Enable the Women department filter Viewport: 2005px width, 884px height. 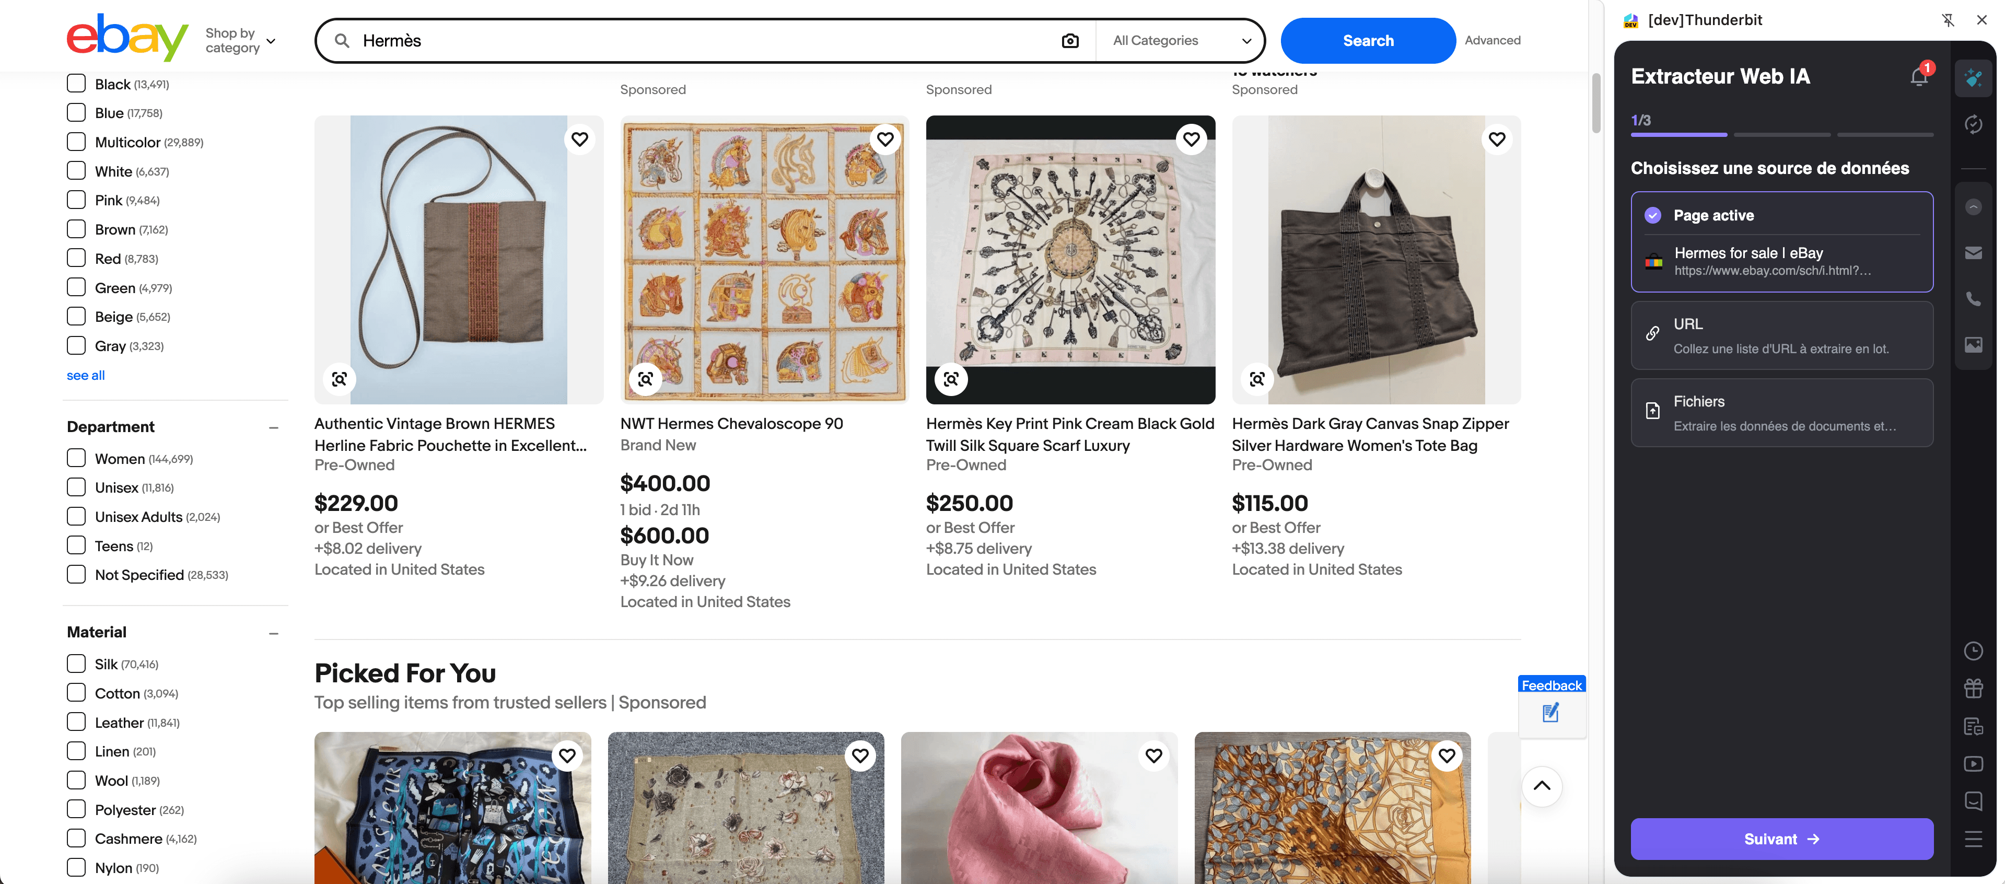pyautogui.click(x=76, y=458)
